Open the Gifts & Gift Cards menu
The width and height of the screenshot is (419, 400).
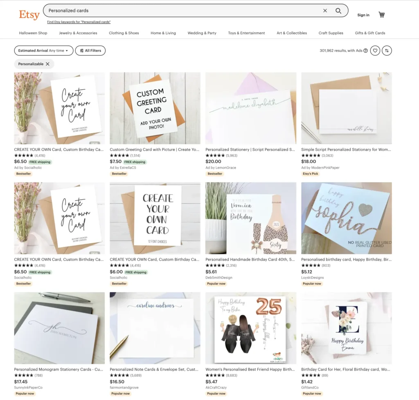(370, 33)
